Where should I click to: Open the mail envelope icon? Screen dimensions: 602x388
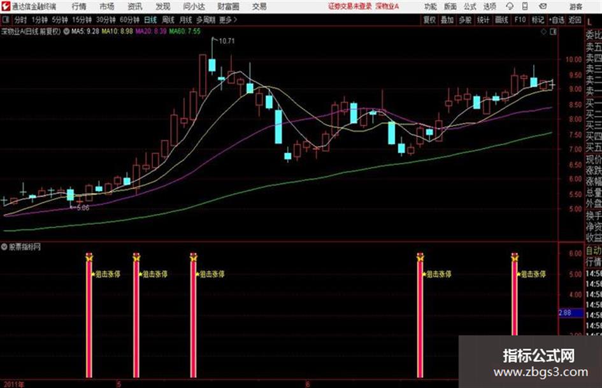[x=543, y=6]
